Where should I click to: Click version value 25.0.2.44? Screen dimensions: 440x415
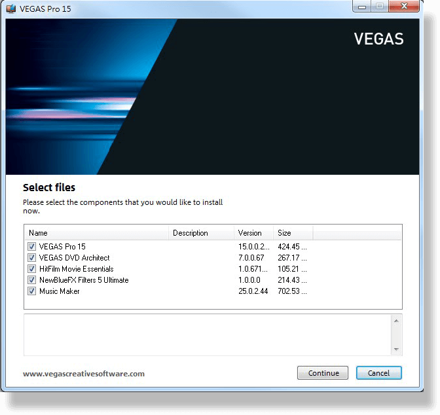[x=253, y=291]
